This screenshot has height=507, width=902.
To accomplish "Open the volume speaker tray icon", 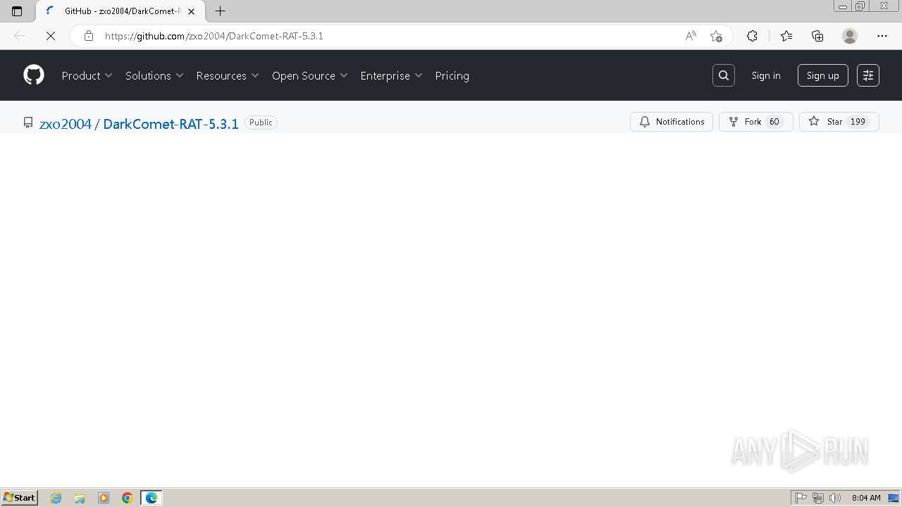I will point(835,498).
